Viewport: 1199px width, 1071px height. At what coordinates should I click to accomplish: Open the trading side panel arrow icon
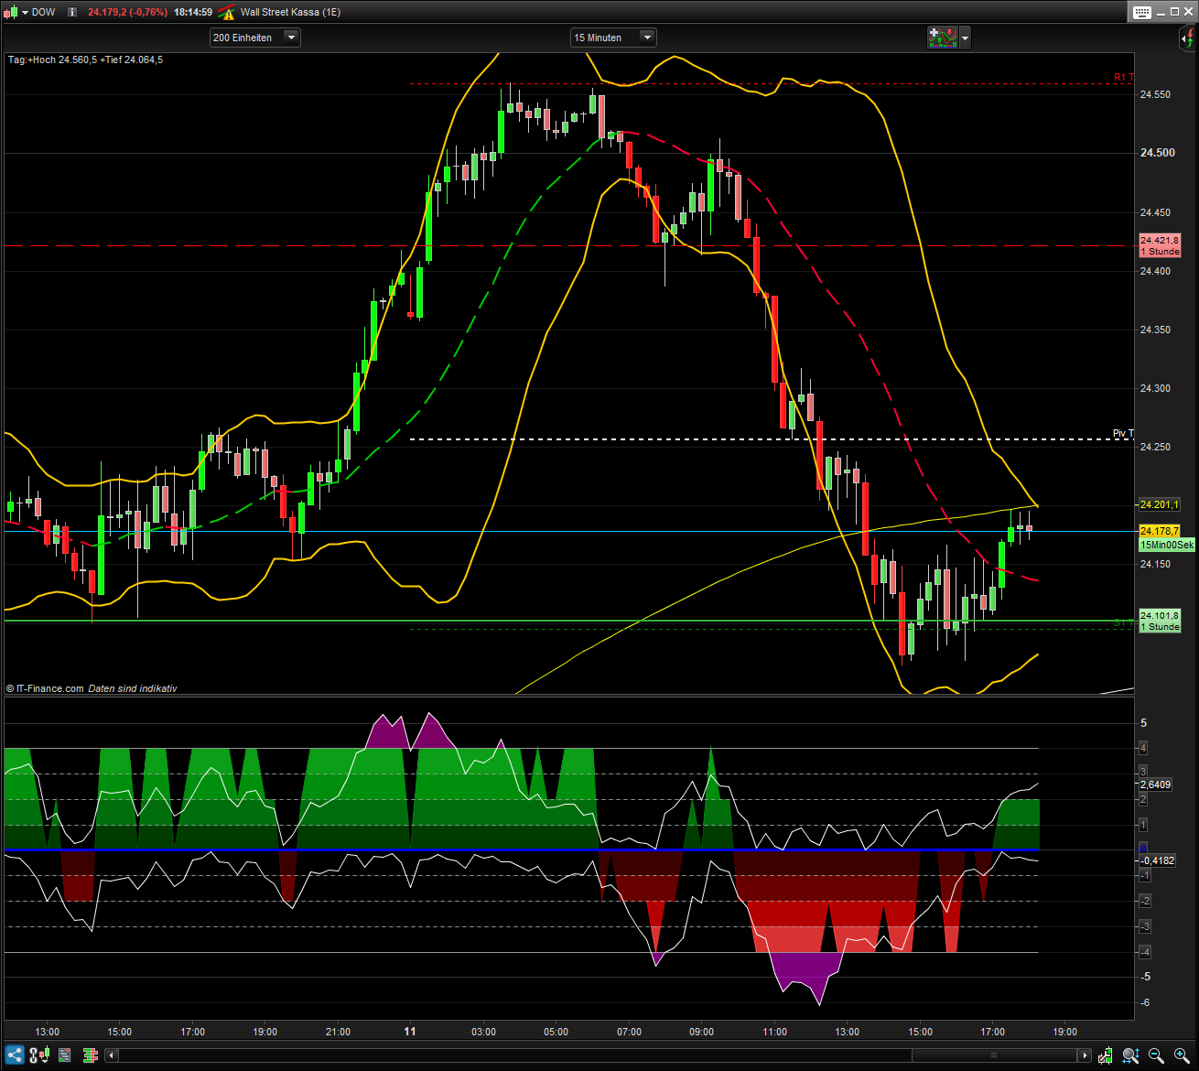click(1187, 38)
